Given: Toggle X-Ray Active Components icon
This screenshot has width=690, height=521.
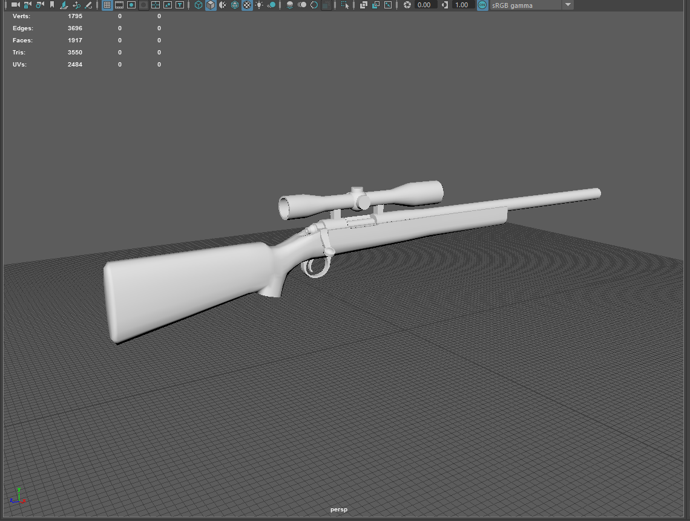Looking at the screenshot, I should [376, 5].
